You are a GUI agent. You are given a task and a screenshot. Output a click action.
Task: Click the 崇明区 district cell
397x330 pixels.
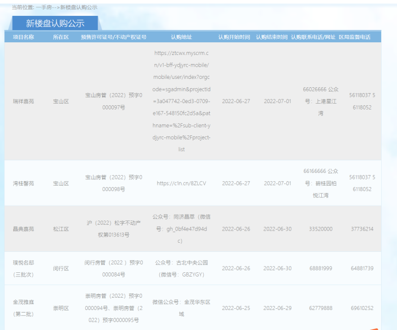(x=61, y=308)
